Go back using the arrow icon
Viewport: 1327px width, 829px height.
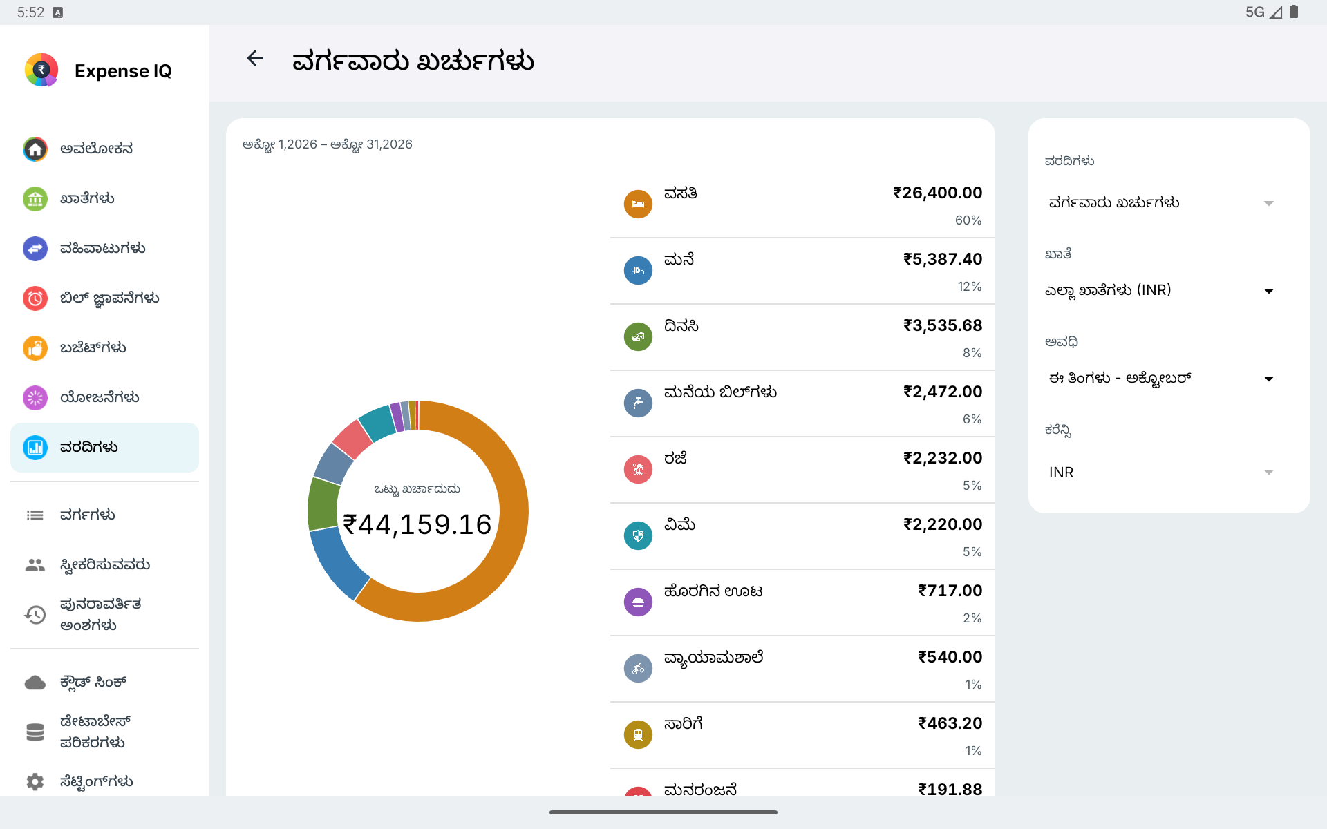(255, 59)
